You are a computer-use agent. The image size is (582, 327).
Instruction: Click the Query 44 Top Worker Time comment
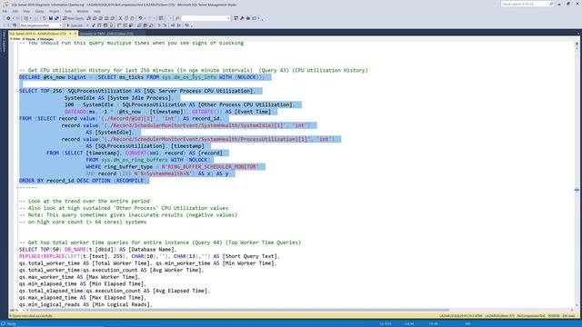click(160, 243)
